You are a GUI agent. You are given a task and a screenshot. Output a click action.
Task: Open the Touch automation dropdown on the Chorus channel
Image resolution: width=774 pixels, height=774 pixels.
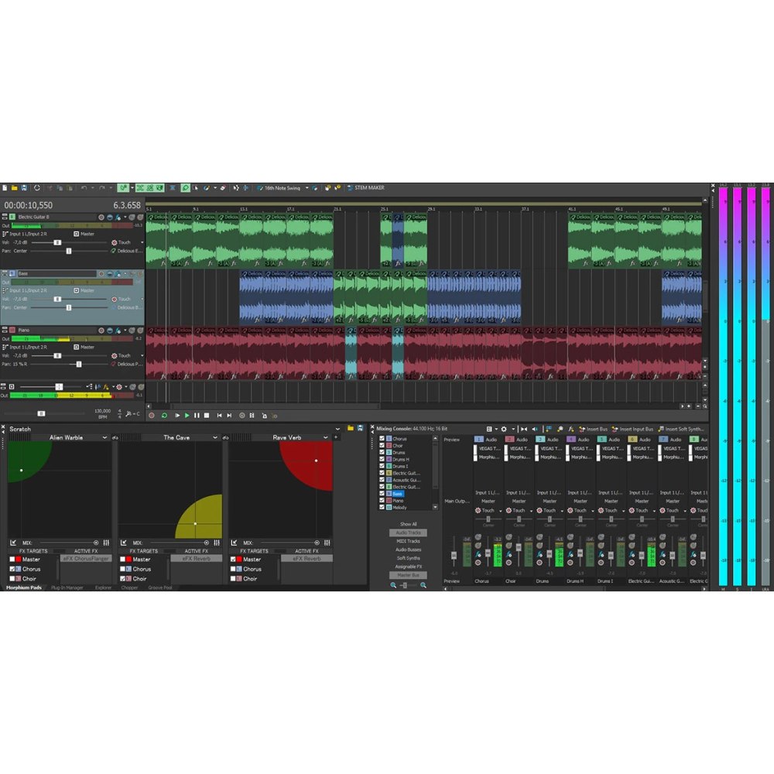[502, 510]
